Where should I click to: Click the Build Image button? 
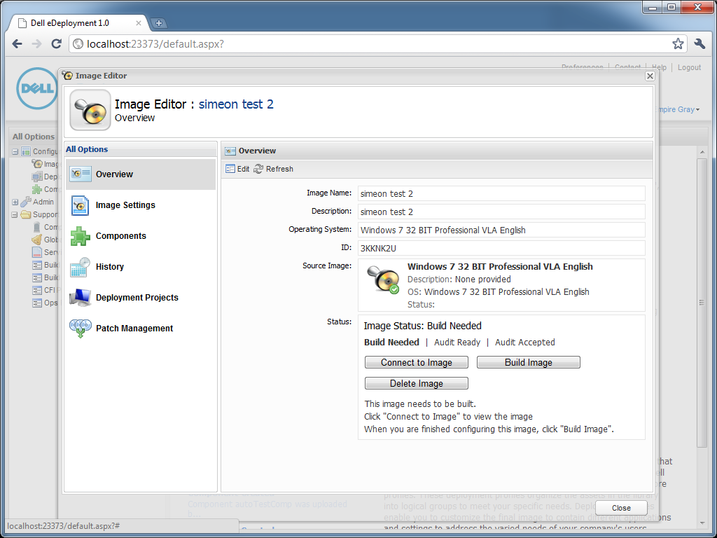(x=529, y=362)
